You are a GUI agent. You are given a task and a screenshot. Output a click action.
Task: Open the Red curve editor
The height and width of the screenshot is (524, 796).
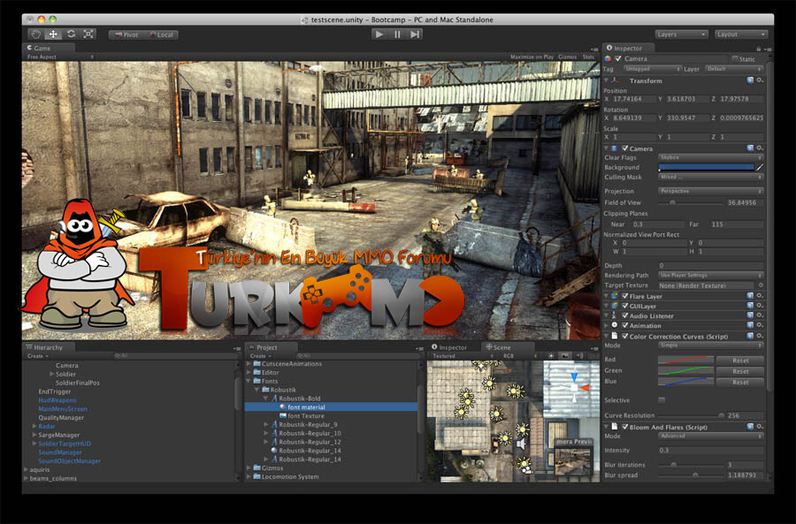(x=685, y=360)
